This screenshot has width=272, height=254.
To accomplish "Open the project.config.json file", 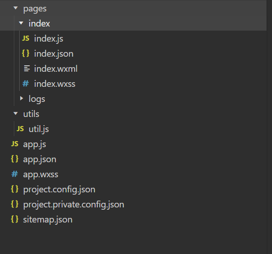I will 59,190.
